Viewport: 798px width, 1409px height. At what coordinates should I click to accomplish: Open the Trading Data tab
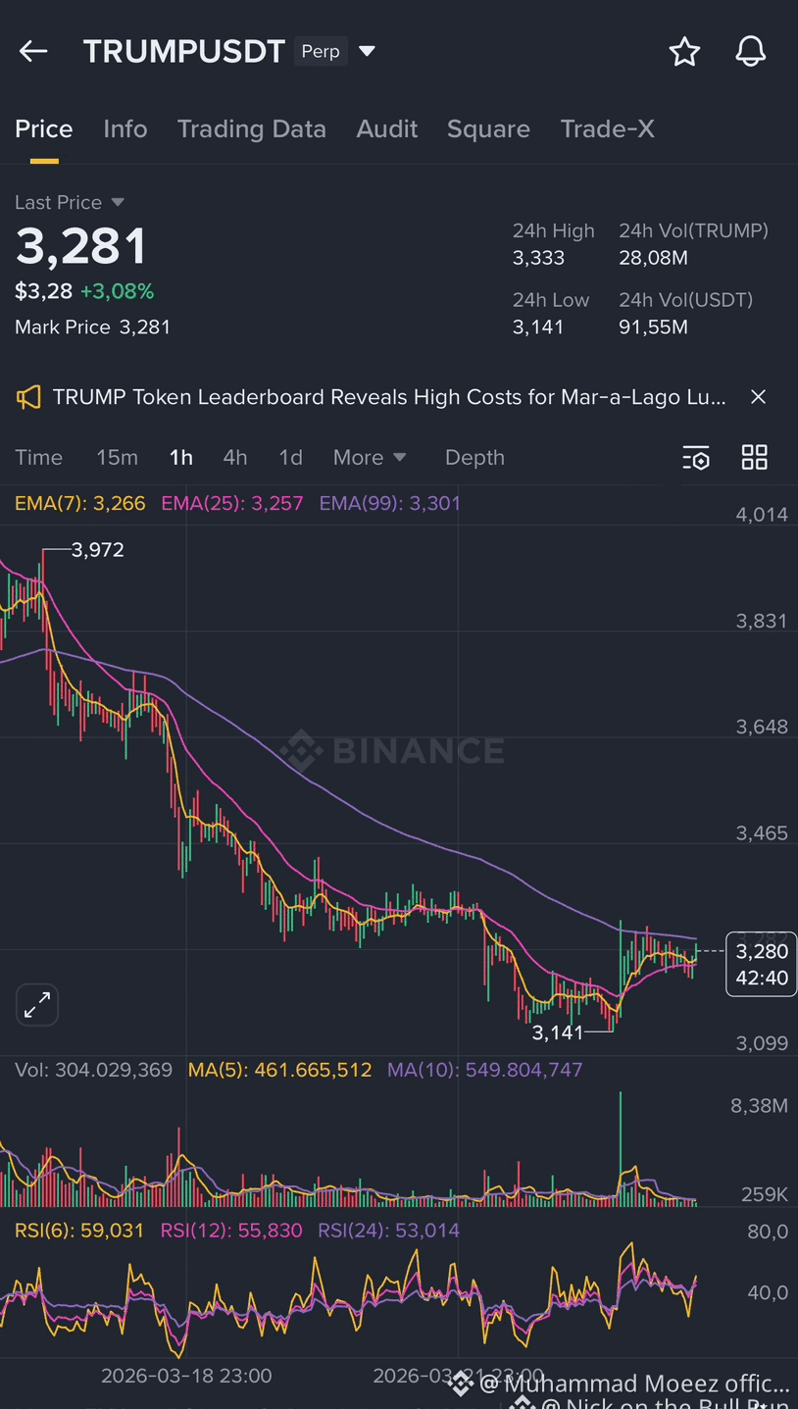[x=252, y=129]
